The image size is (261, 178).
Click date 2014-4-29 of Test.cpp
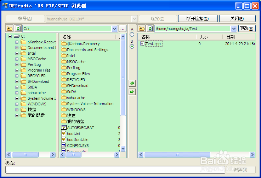(x=240, y=44)
